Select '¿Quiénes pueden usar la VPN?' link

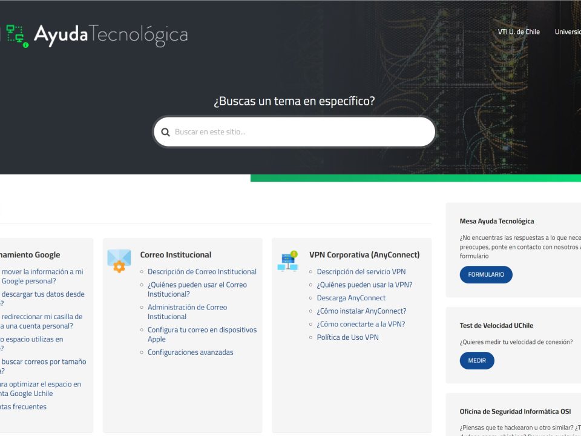[x=364, y=285]
